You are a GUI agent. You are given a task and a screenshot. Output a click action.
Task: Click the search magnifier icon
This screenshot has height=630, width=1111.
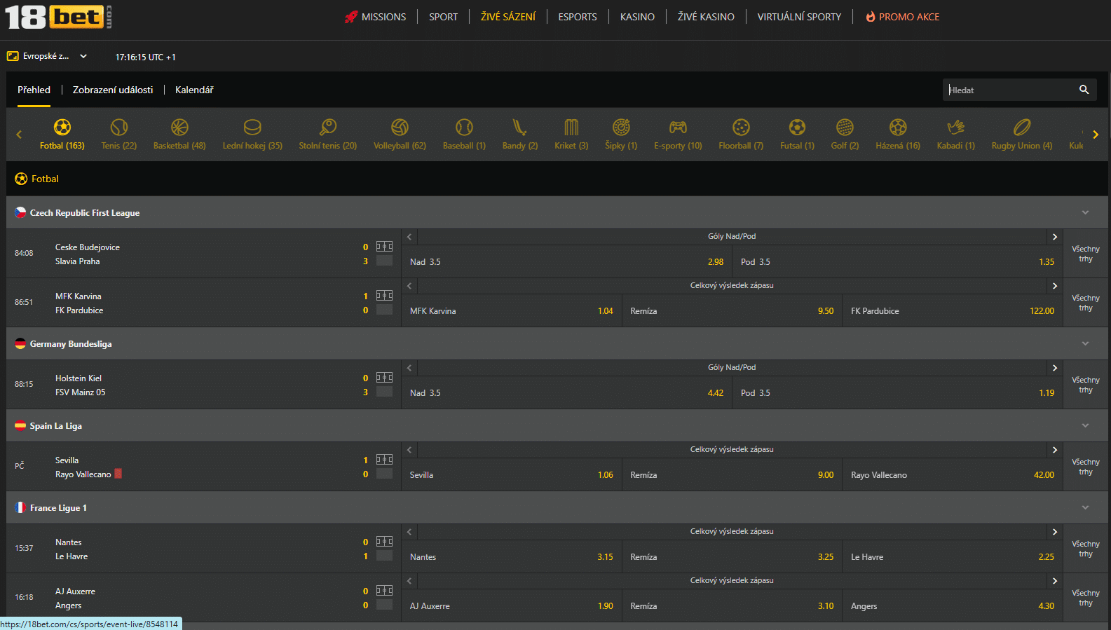pyautogui.click(x=1084, y=90)
